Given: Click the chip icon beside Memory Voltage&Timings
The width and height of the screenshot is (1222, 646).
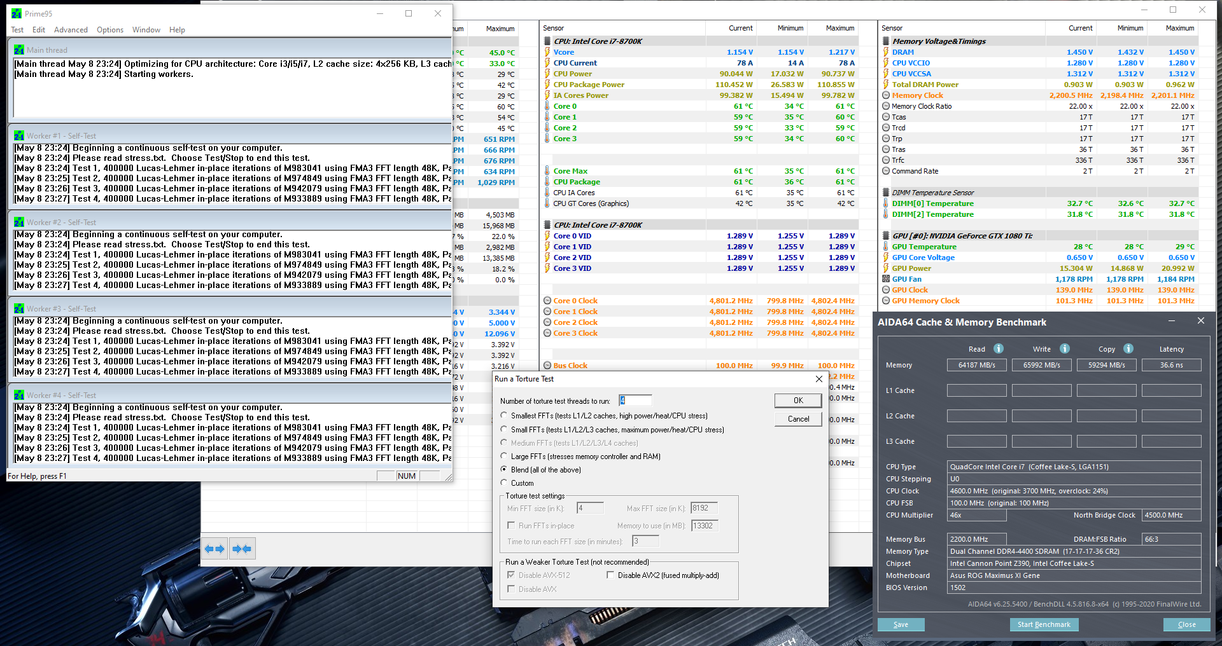Looking at the screenshot, I should click(886, 41).
